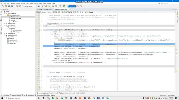The image size is (179, 100).
Task: Collapse jButton1ActionPerformed method fold
Action: pyautogui.click(x=41, y=30)
